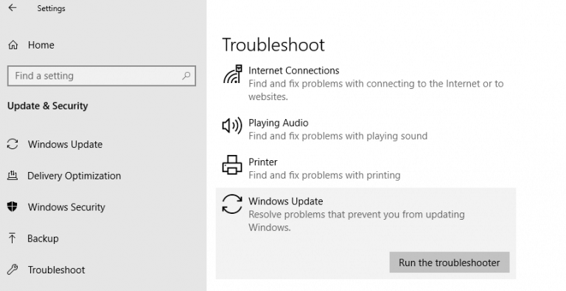This screenshot has width=566, height=291.
Task: Click the Playing Audio speaker icon
Action: click(231, 126)
